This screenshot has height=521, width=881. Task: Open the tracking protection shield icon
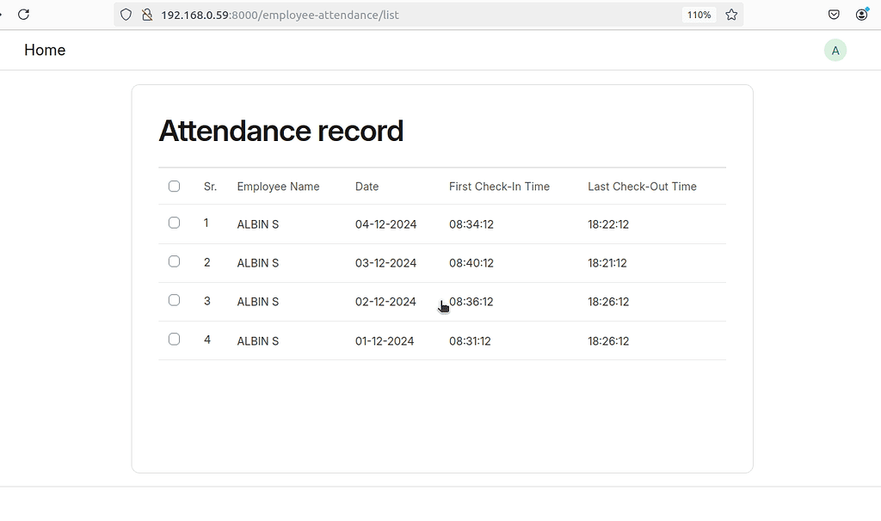(x=126, y=15)
